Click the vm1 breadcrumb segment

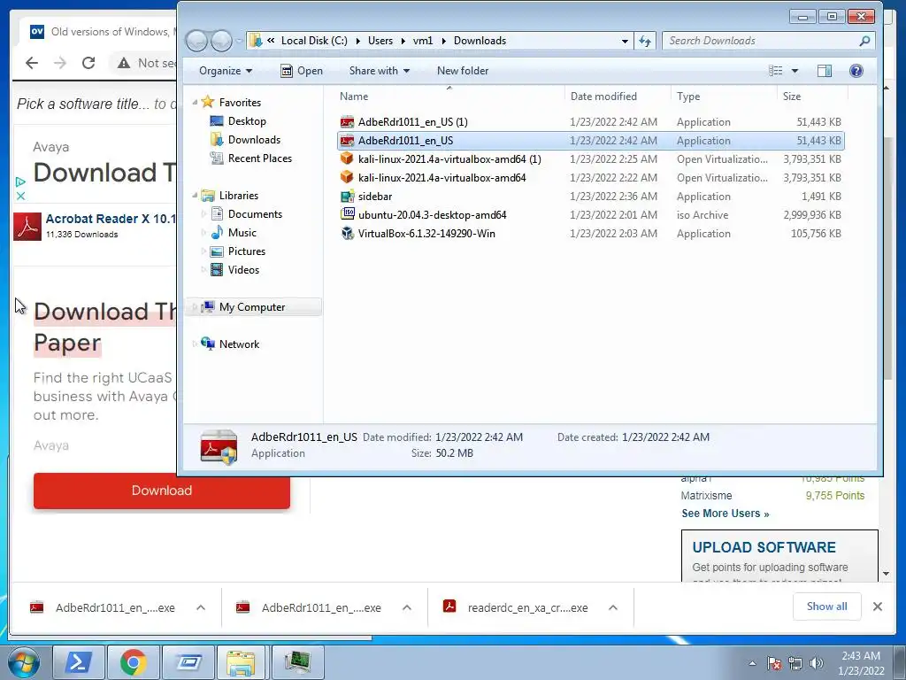coord(422,41)
